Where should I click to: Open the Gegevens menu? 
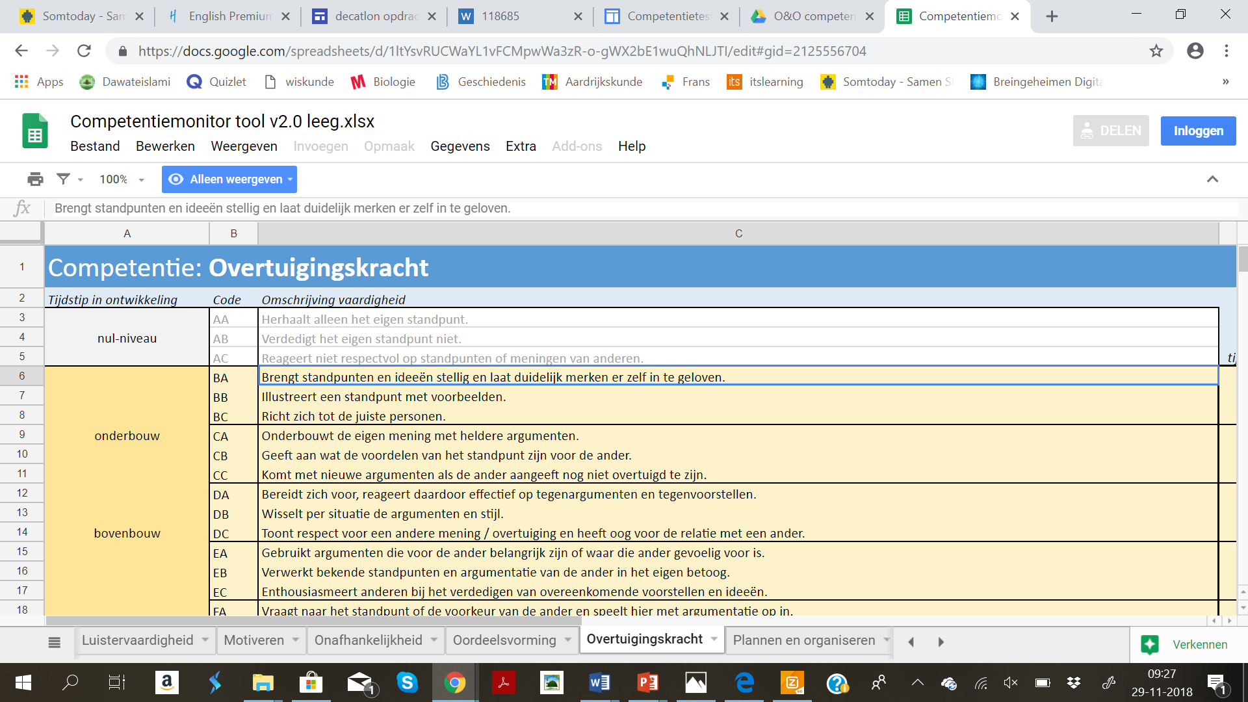[x=460, y=146]
